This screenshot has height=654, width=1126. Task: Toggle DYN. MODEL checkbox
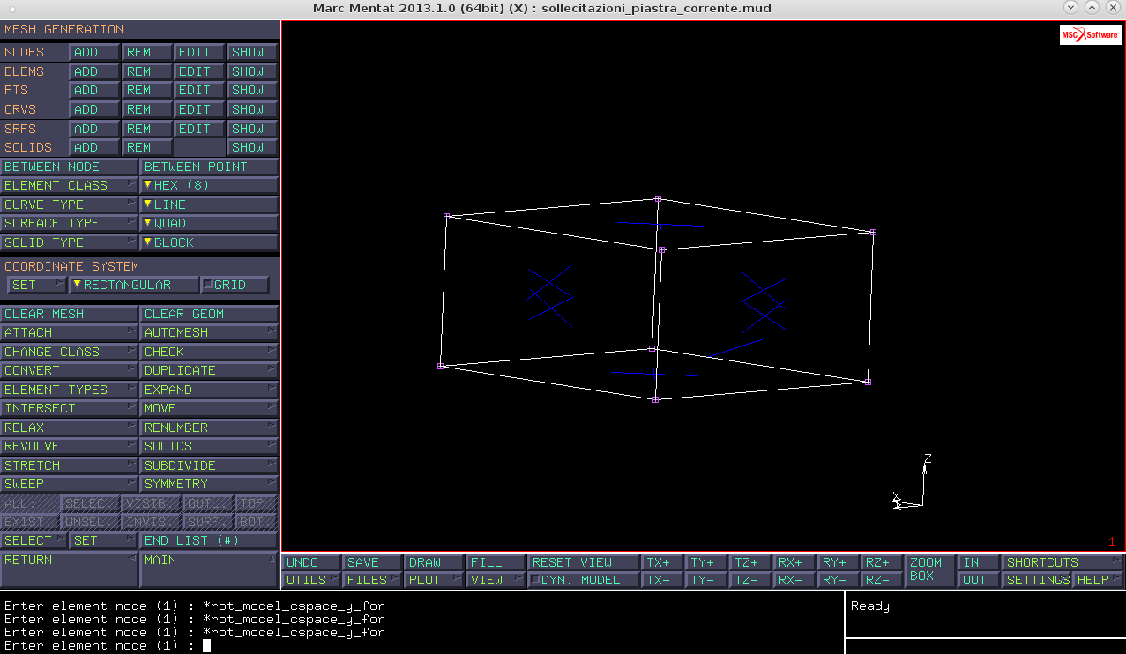[x=584, y=580]
